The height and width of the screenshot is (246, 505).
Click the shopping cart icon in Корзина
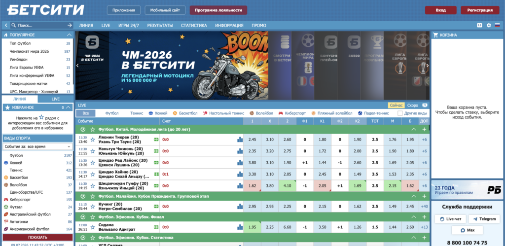click(x=435, y=35)
